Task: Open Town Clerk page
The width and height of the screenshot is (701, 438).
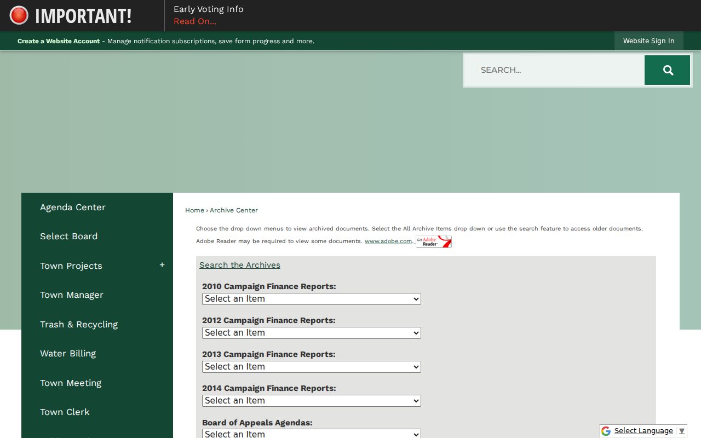Action: tap(65, 412)
